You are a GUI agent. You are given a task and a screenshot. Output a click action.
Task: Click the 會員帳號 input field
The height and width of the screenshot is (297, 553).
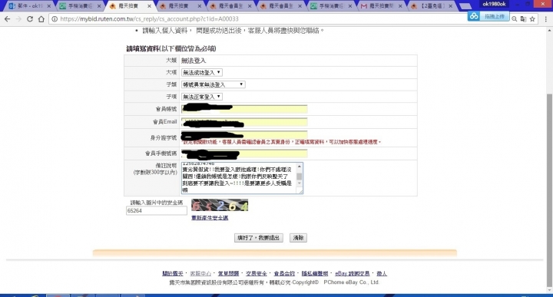pos(244,109)
